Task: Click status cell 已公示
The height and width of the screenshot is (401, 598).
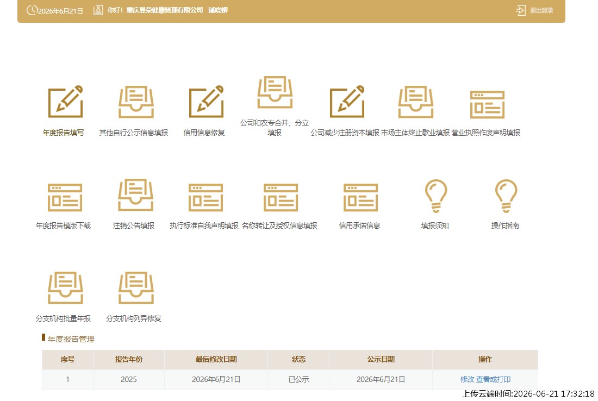Action: 298,379
